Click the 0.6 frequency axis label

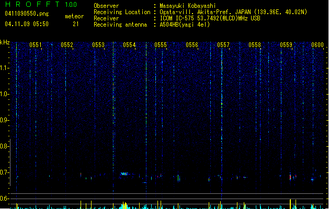pyautogui.click(x=4, y=199)
